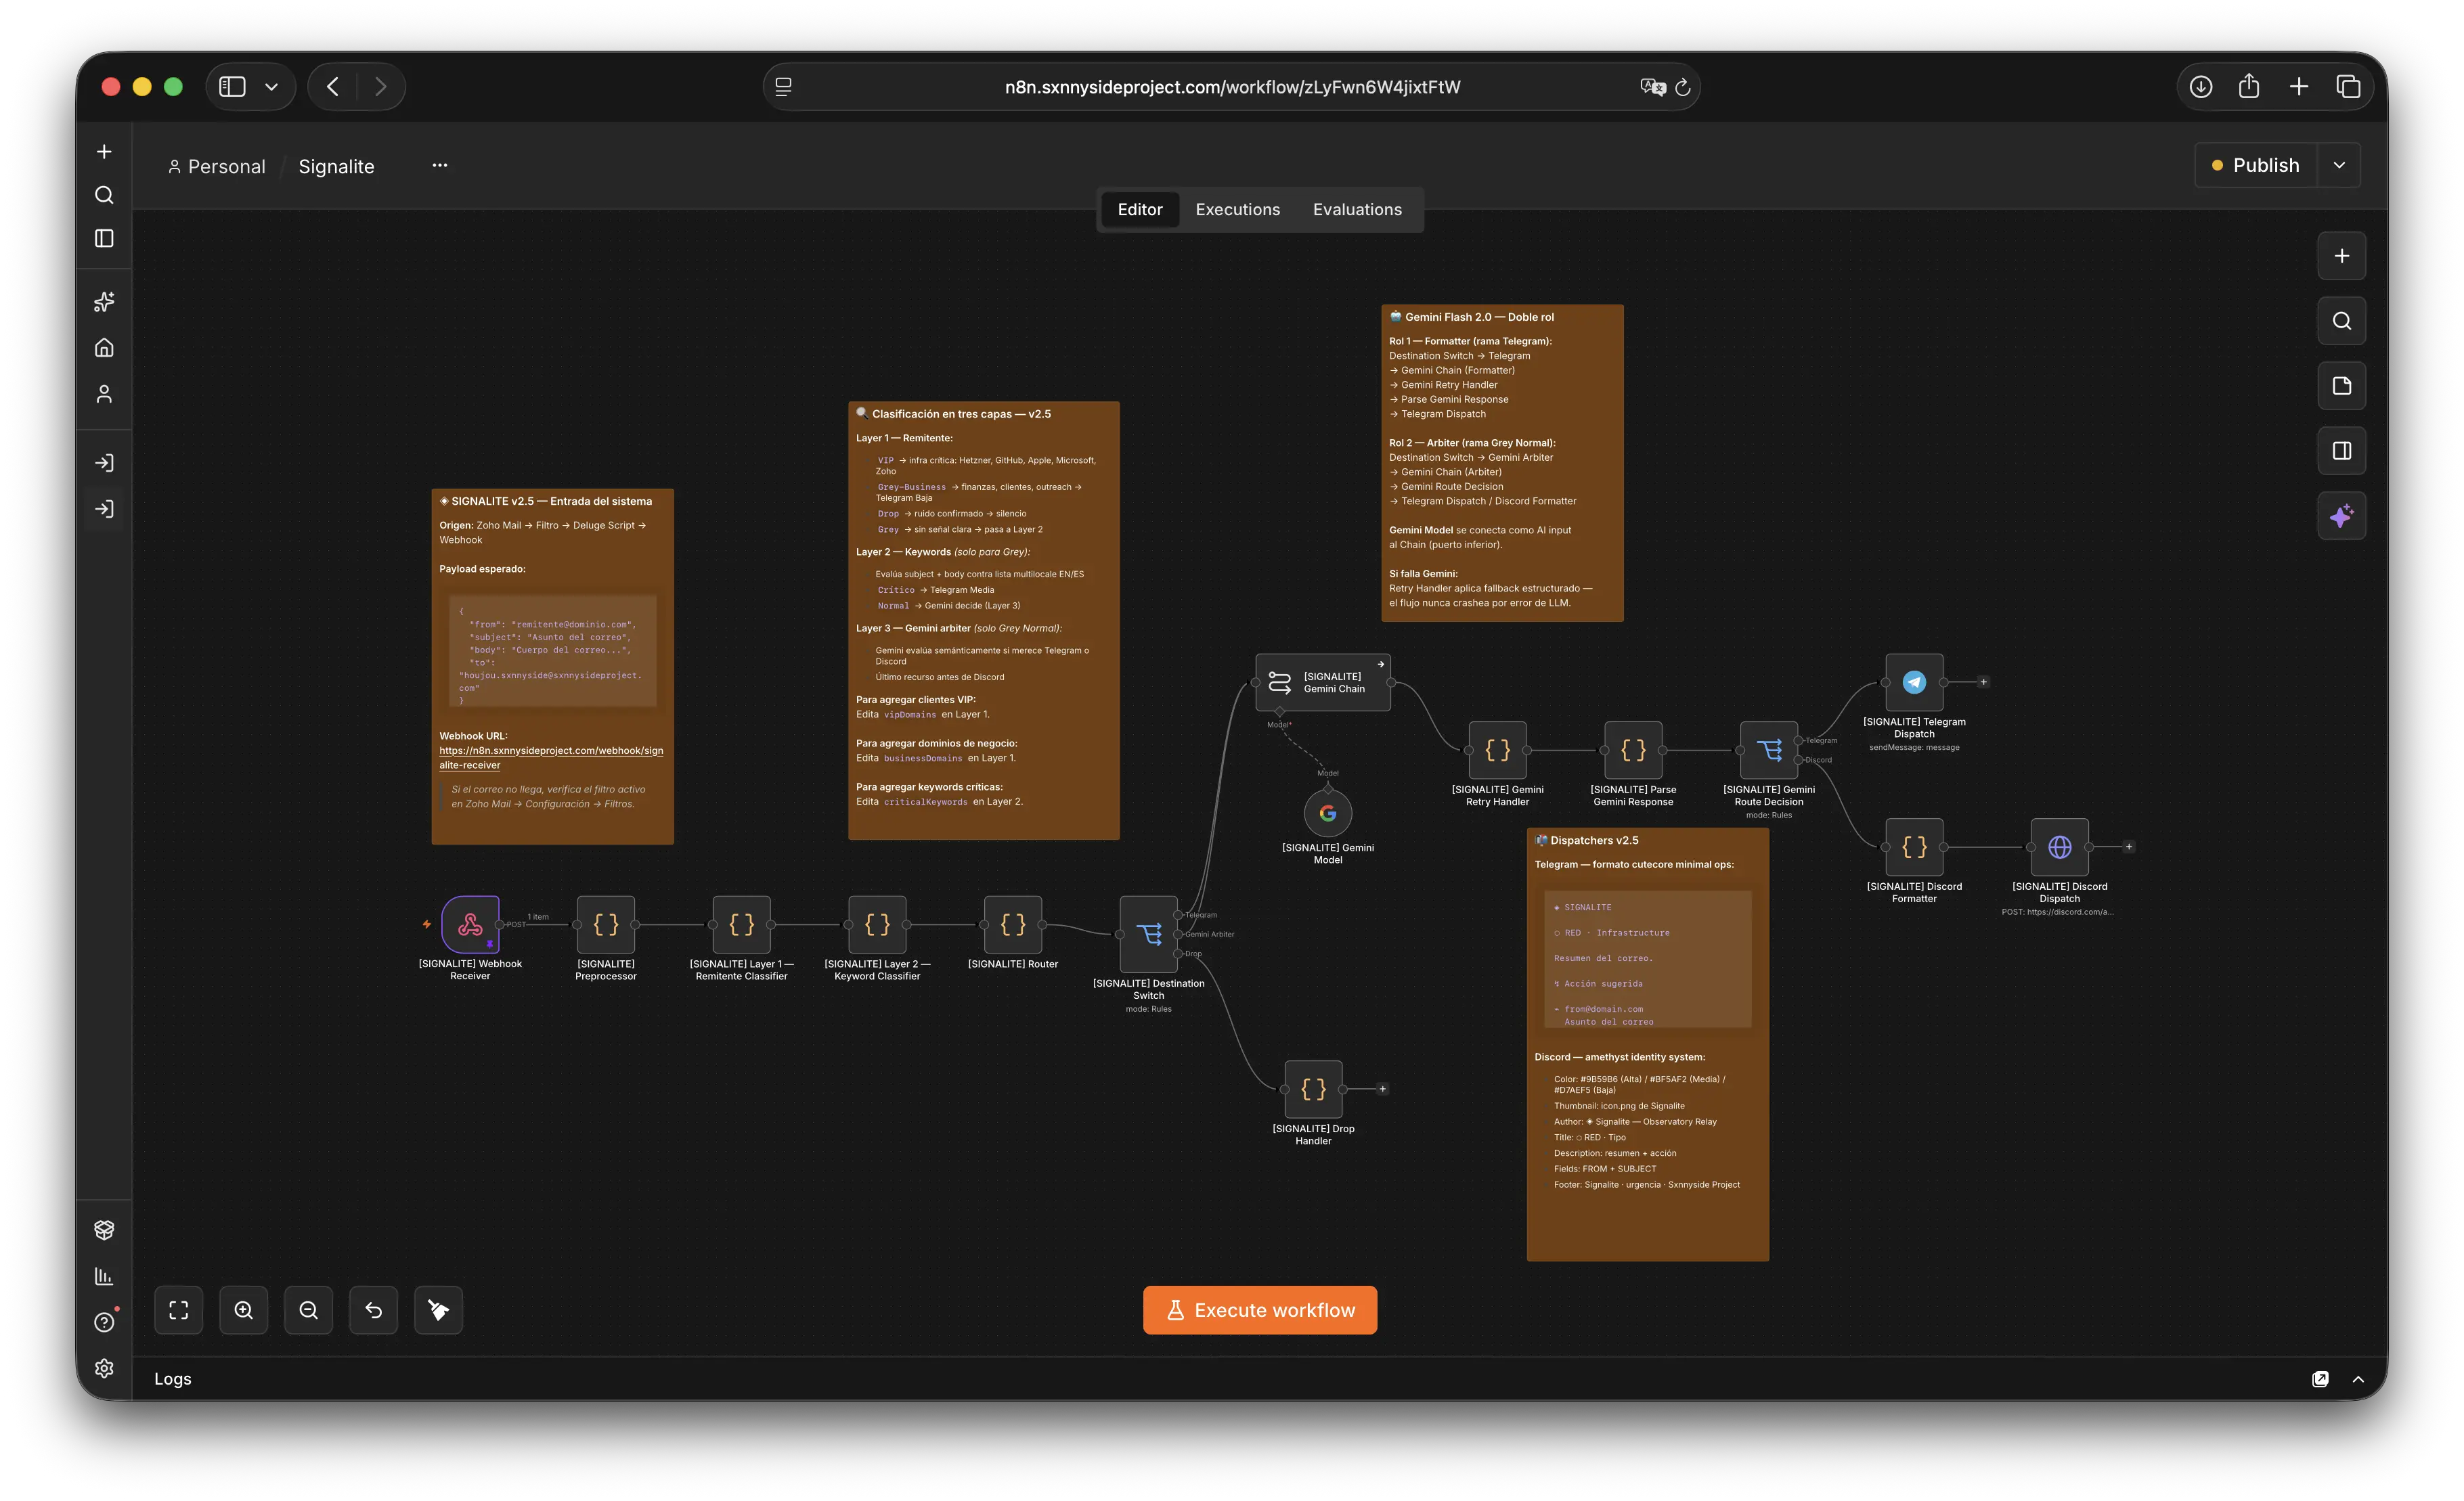
Task: Click fit-to-view canvas icon
Action: (x=178, y=1310)
